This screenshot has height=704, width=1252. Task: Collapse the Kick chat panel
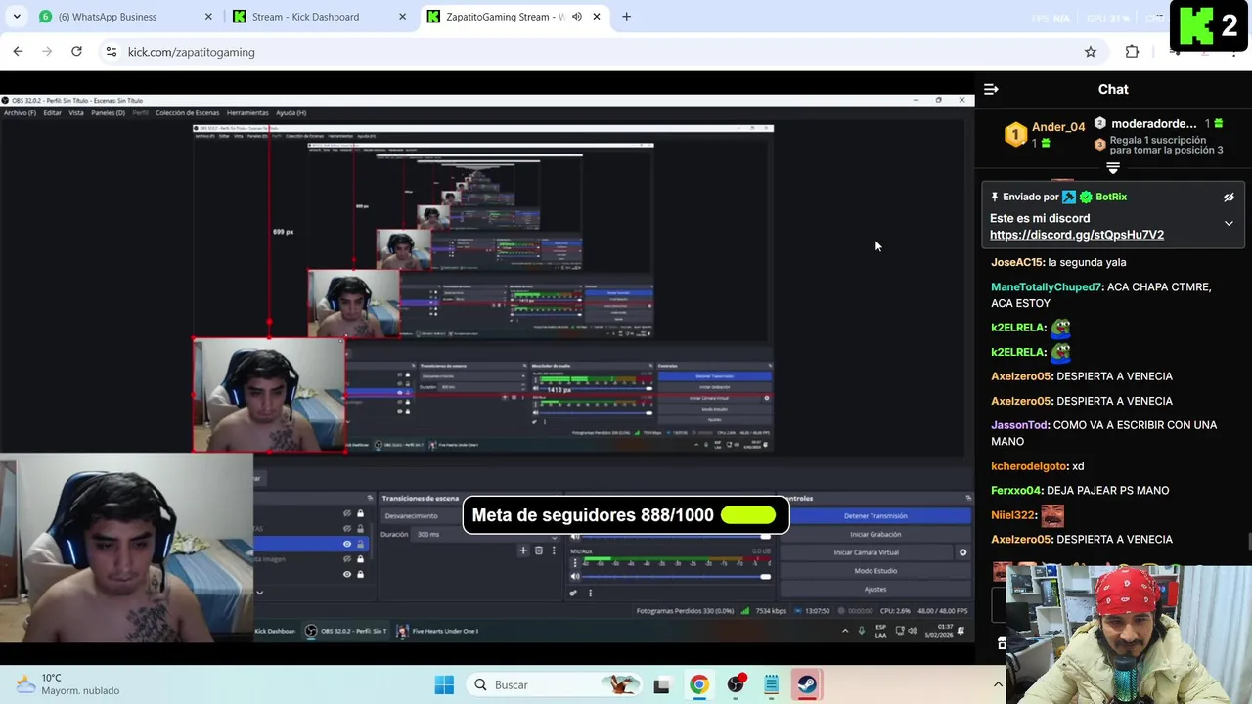[x=991, y=89]
